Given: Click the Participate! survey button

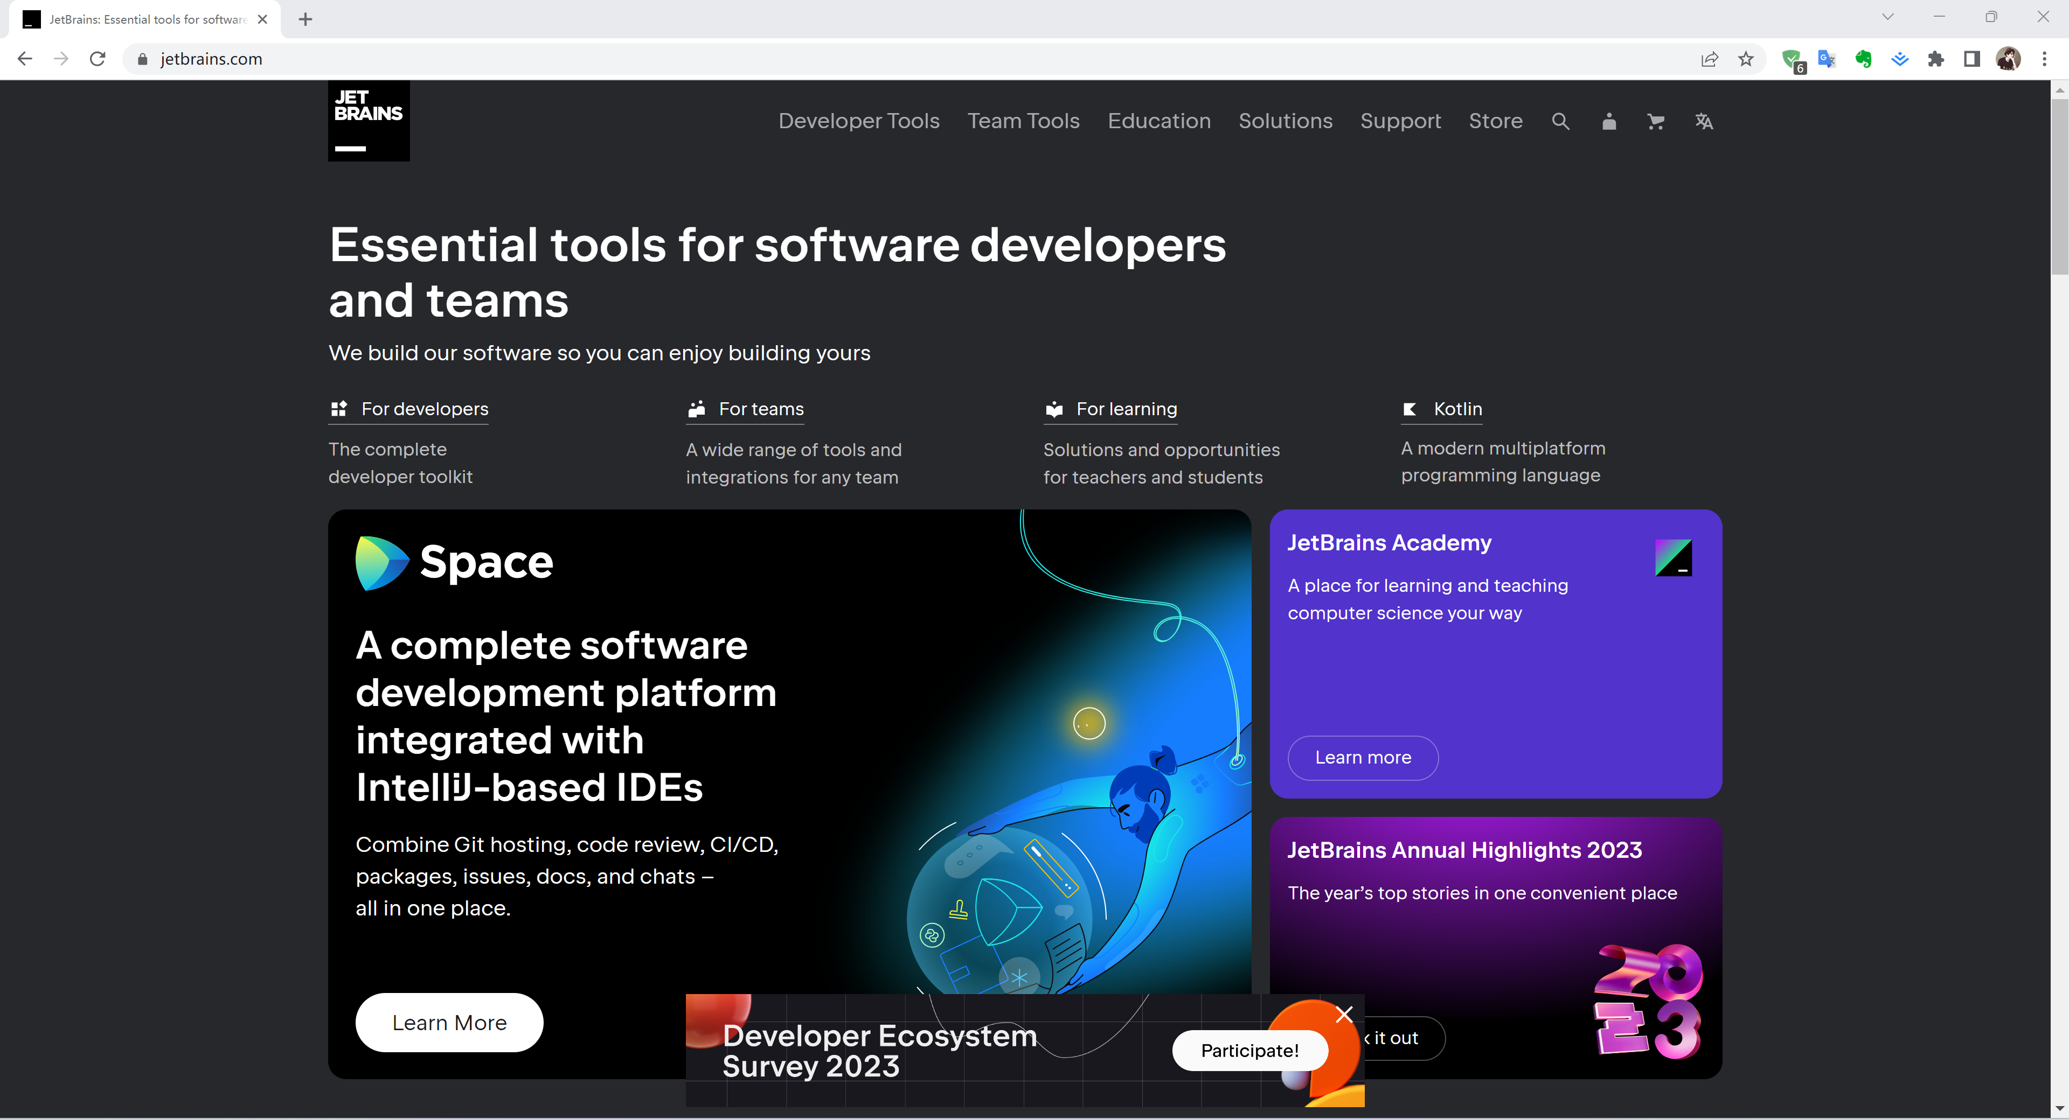Looking at the screenshot, I should [x=1250, y=1051].
